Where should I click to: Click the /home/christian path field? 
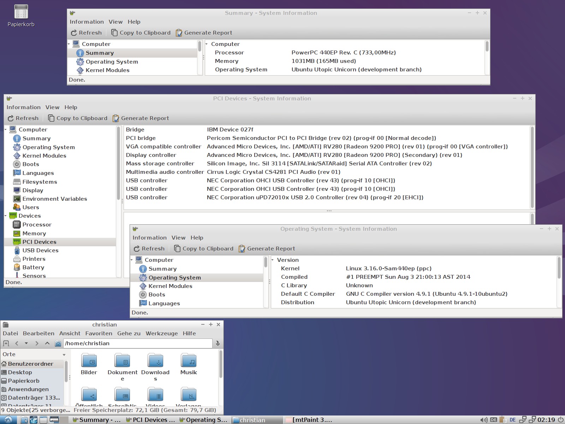[138, 343]
